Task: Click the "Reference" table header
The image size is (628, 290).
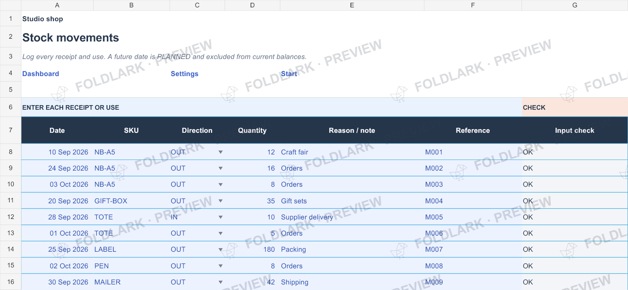Action: pyautogui.click(x=473, y=130)
